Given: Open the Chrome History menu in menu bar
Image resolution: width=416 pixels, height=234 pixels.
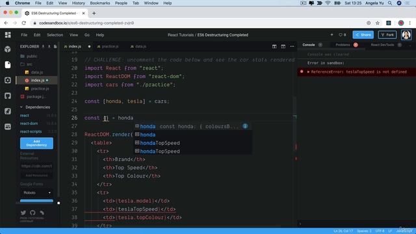Looking at the screenshot, I should [x=79, y=3].
